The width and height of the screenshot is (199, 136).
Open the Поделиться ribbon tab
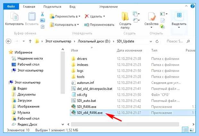point(52,7)
